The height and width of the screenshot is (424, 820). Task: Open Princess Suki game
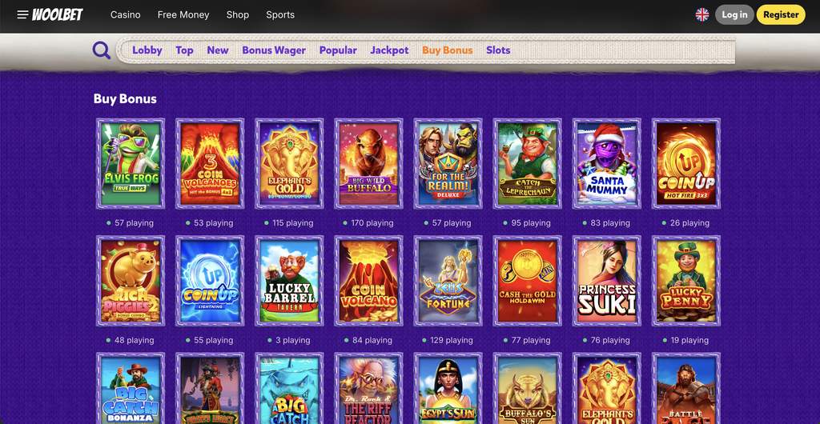pyautogui.click(x=607, y=281)
